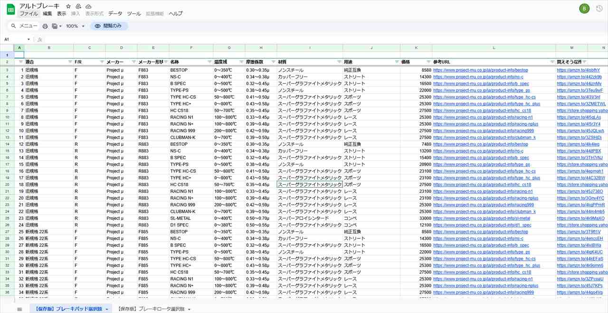Open the ブレーキパッド選択肢 tab menu arrow
Image resolution: width=608 pixels, height=313 pixels.
pos(107,309)
